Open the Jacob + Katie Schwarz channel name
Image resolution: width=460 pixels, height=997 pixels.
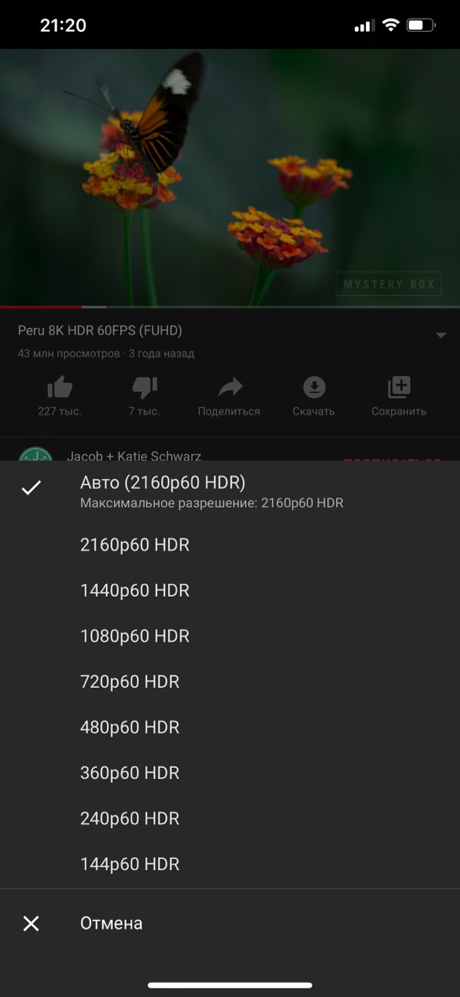coord(134,456)
